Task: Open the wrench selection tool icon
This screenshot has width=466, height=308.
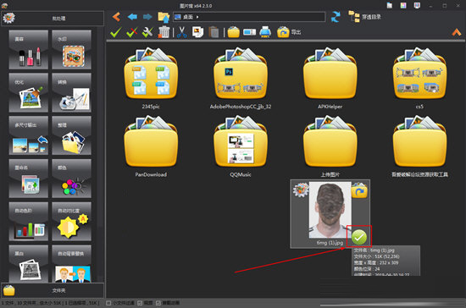Action: [147, 32]
